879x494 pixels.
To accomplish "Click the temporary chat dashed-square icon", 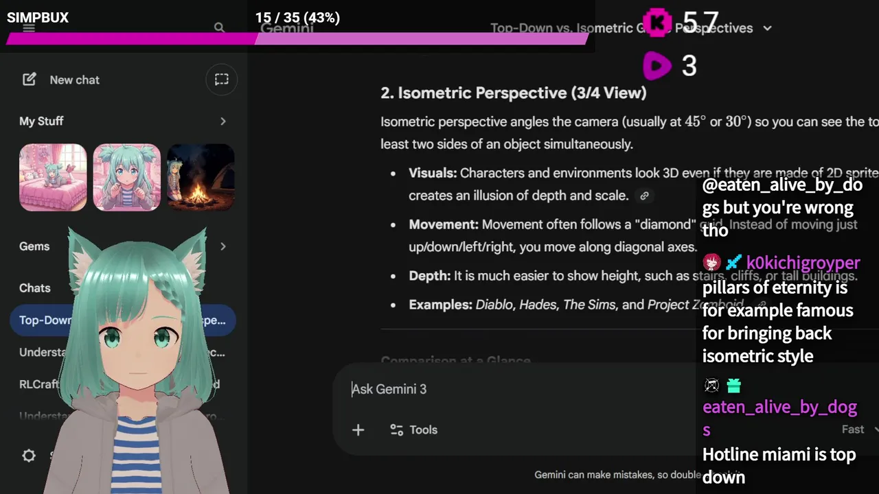I will click(x=221, y=80).
